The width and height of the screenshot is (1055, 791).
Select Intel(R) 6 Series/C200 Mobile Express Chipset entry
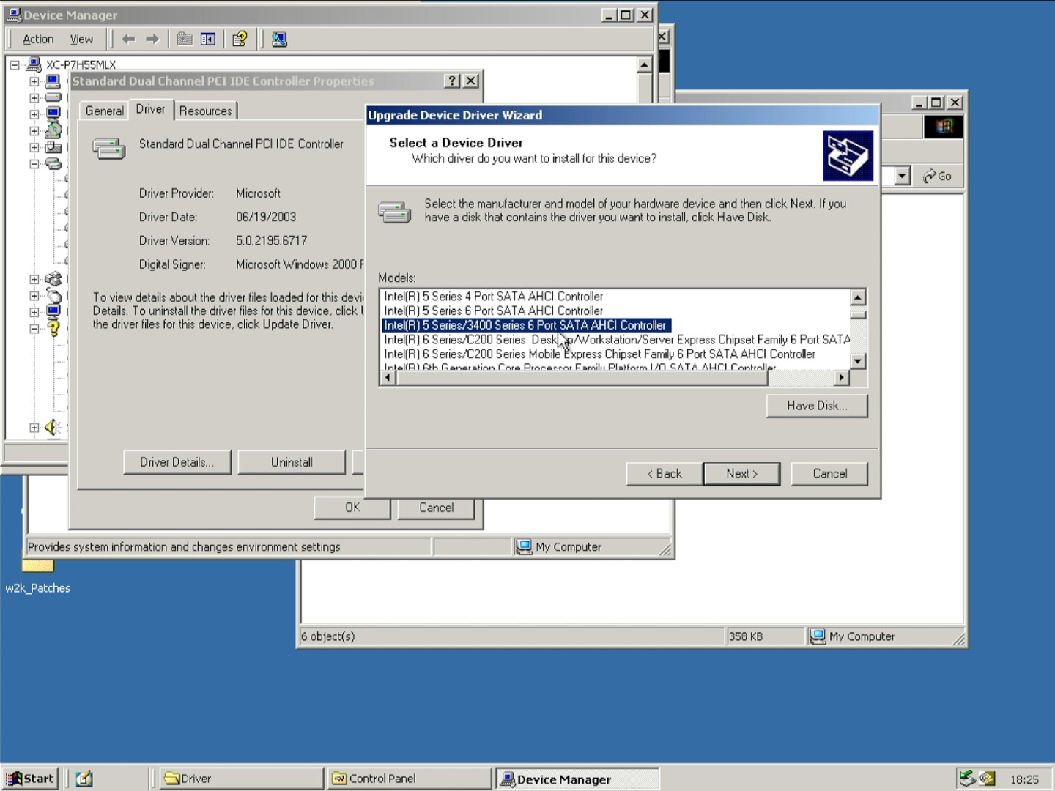pos(599,354)
